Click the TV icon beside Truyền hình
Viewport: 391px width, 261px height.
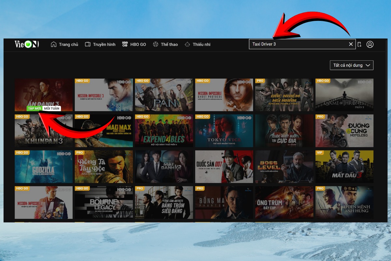click(x=88, y=44)
